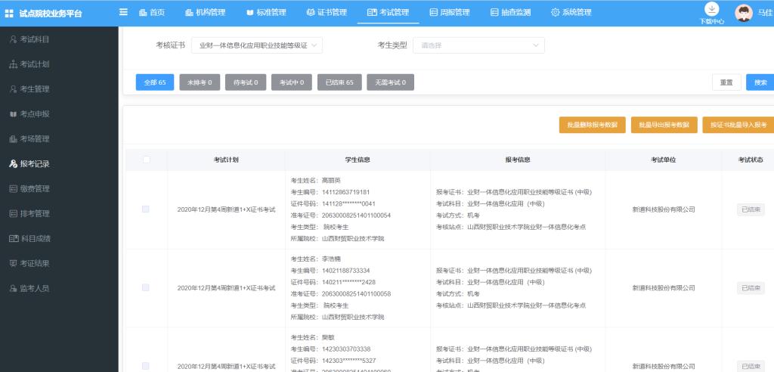774x372 pixels.
Task: Tick the select-all checkbox in table header
Action: (146, 160)
